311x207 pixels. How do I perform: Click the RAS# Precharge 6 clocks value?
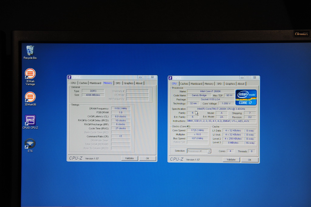[x=121, y=124]
